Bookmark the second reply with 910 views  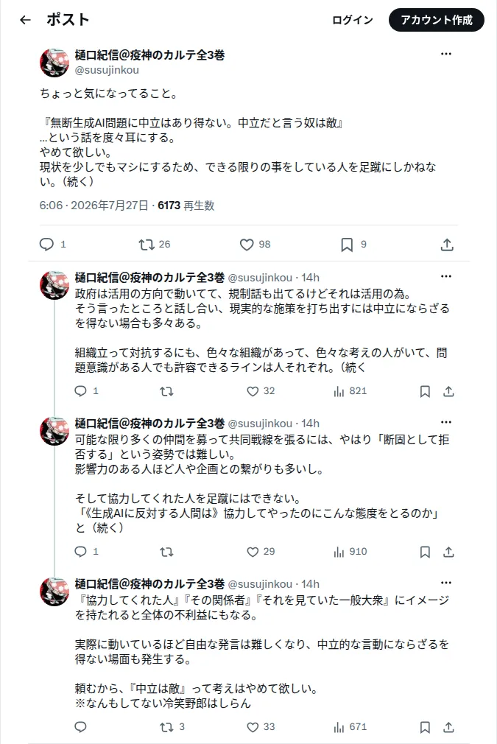(x=425, y=552)
